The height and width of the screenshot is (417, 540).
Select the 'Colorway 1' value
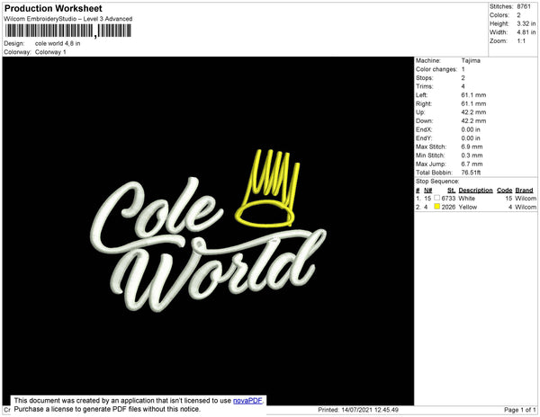50,52
